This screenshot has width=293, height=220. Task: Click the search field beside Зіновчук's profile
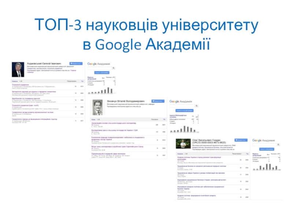pos(182,106)
